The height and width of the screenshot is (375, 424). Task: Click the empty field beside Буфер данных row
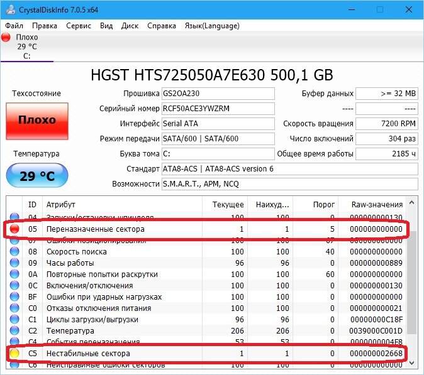point(387,109)
